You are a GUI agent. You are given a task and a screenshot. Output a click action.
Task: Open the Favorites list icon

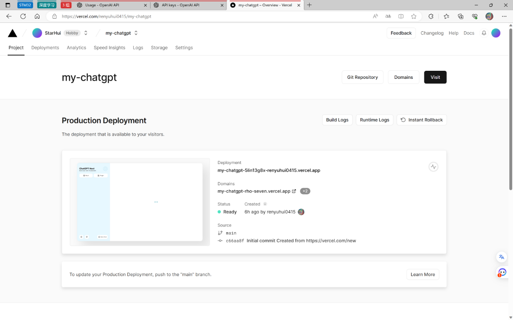point(446,16)
